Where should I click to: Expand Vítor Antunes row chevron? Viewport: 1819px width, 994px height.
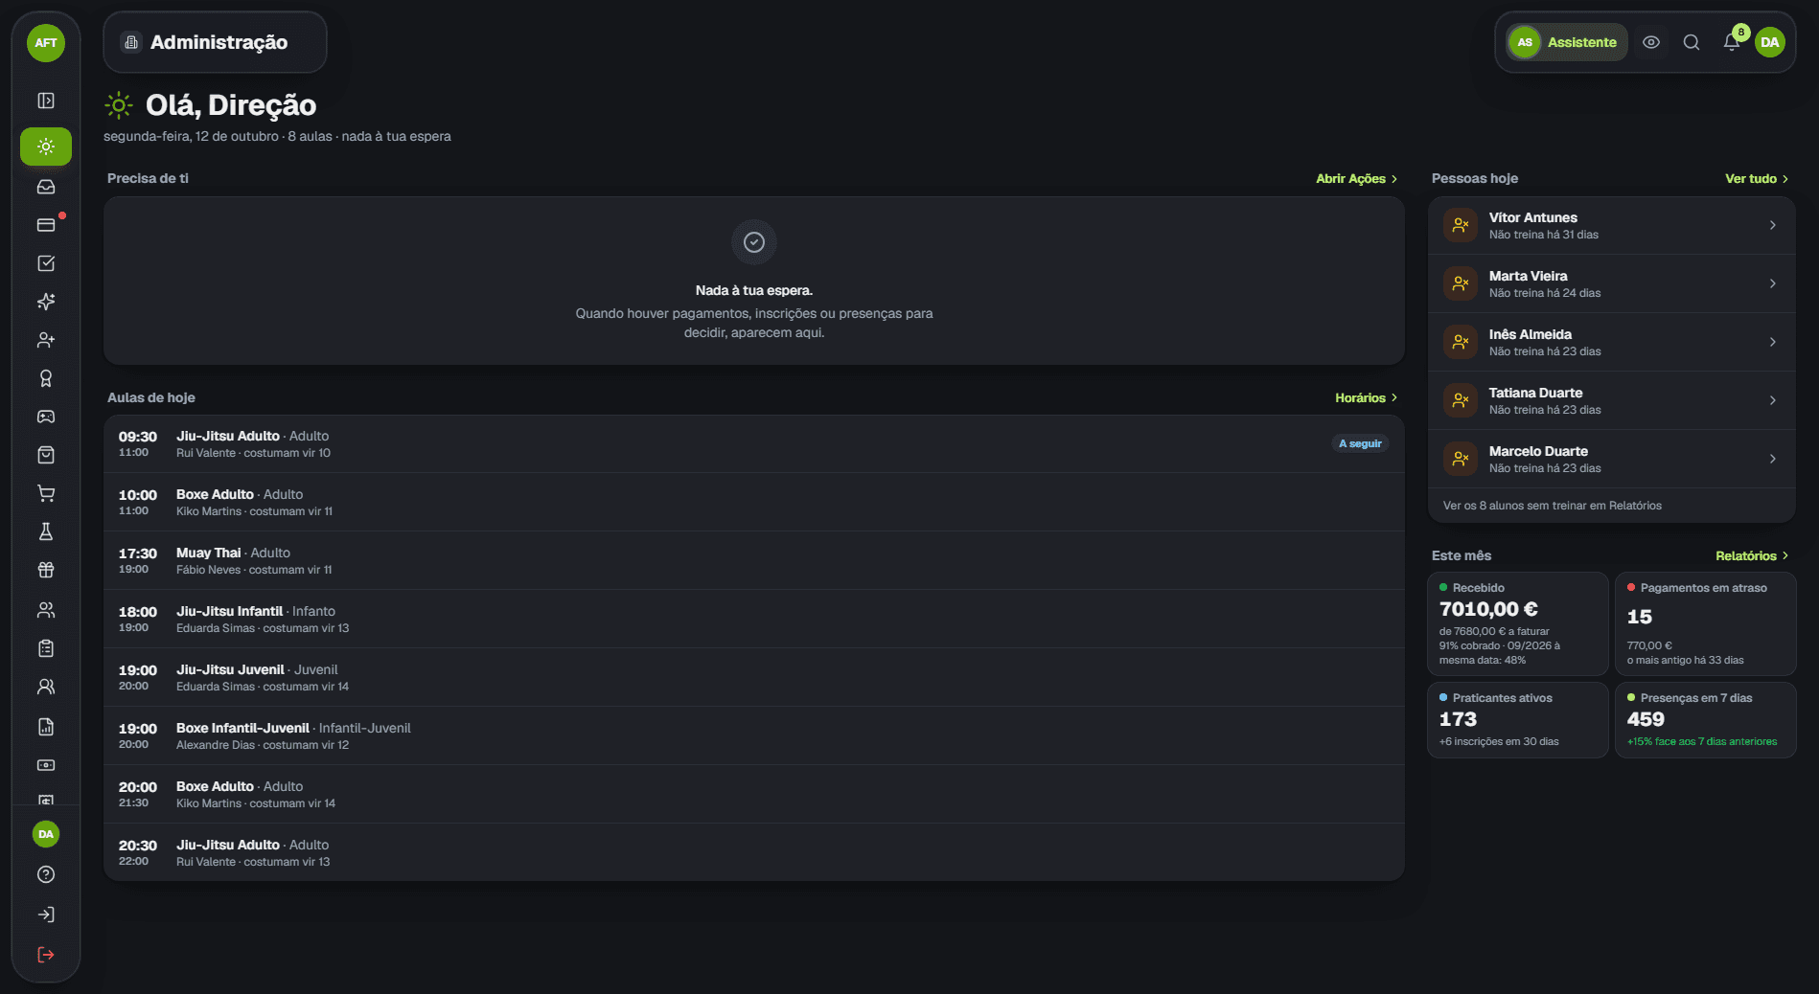click(x=1773, y=225)
